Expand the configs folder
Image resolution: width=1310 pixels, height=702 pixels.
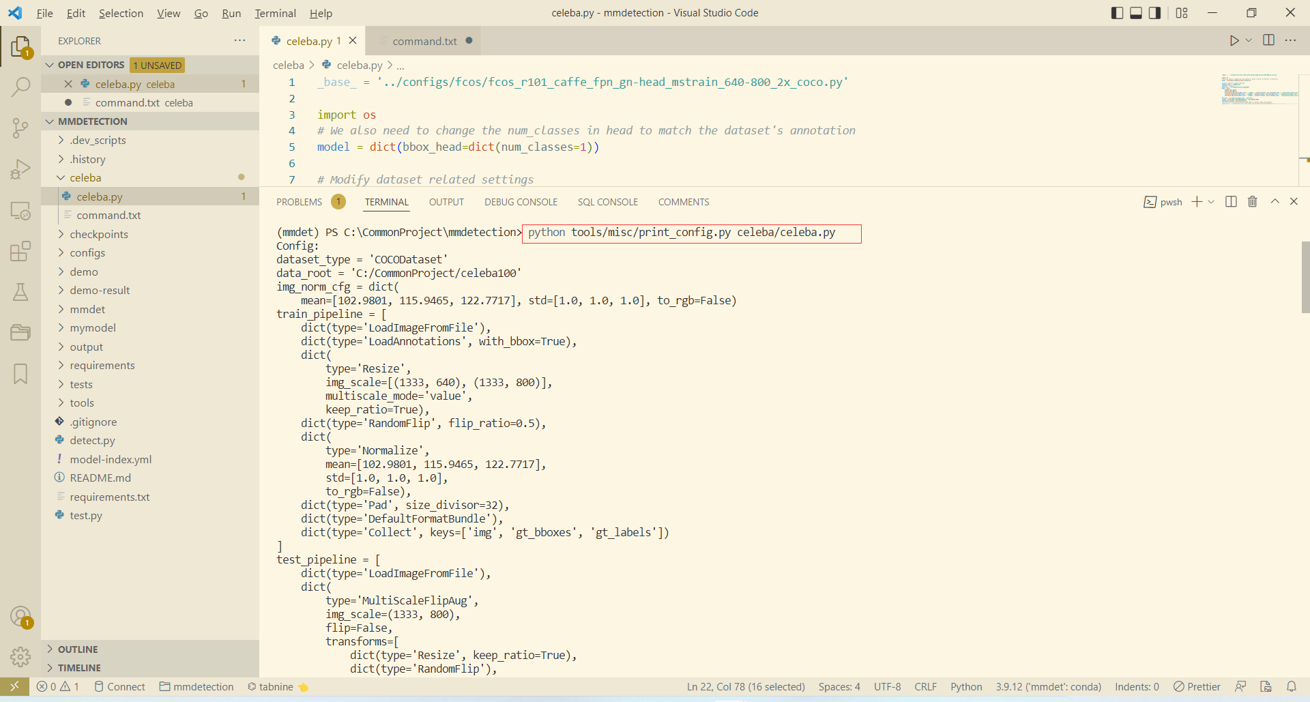coord(87,252)
